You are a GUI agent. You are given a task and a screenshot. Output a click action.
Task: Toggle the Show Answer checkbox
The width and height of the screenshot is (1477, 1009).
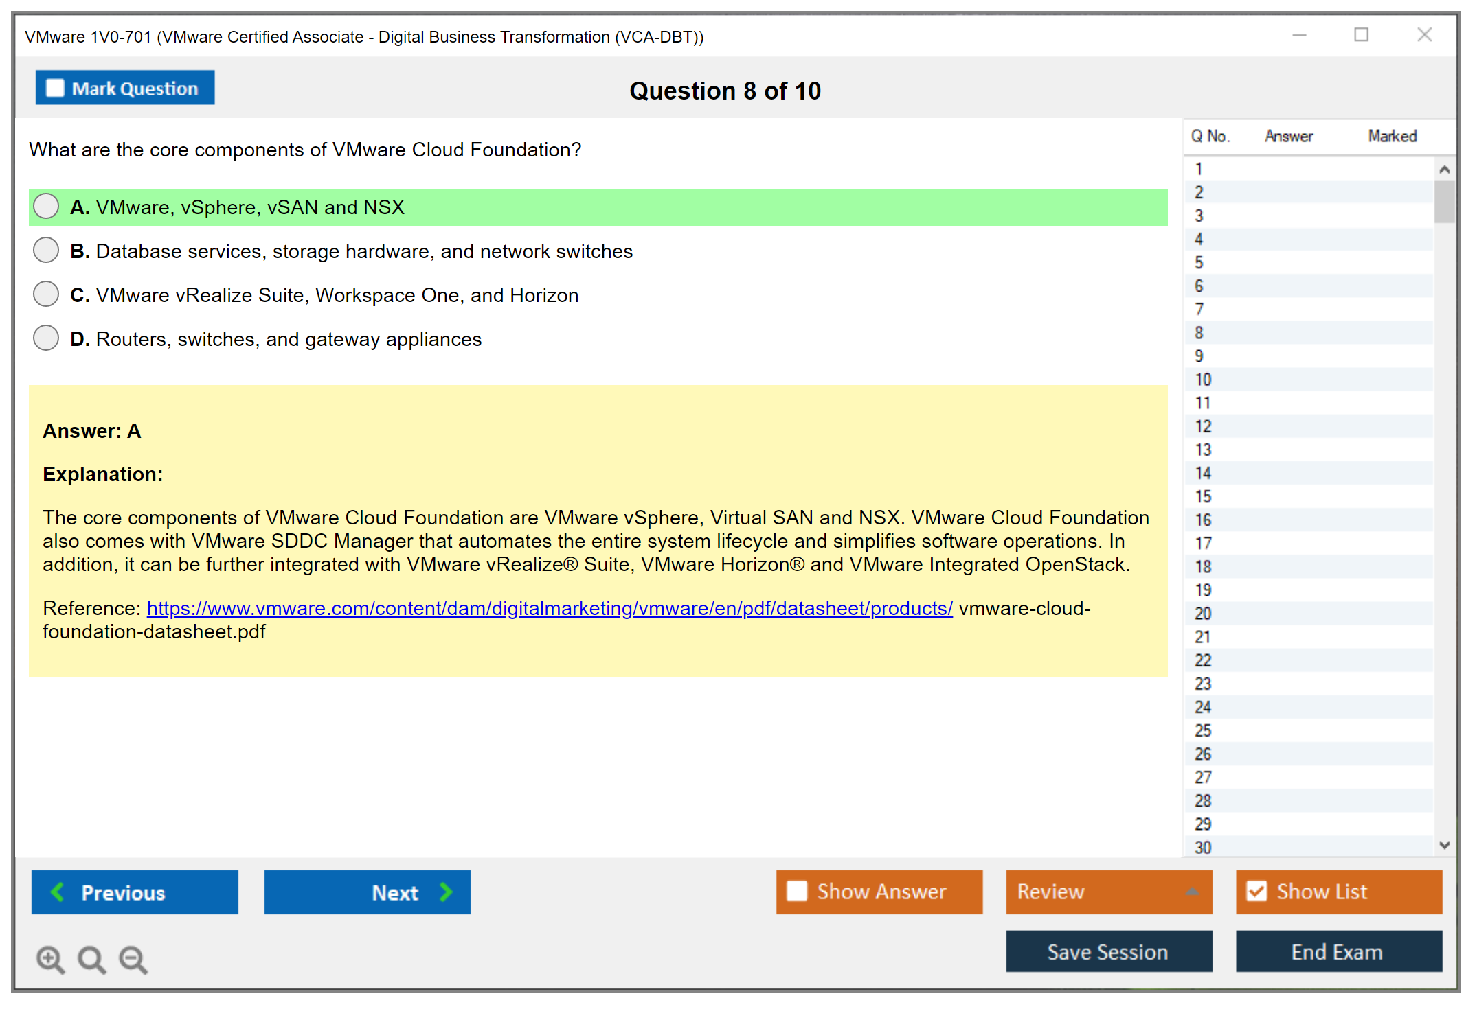pos(797,891)
